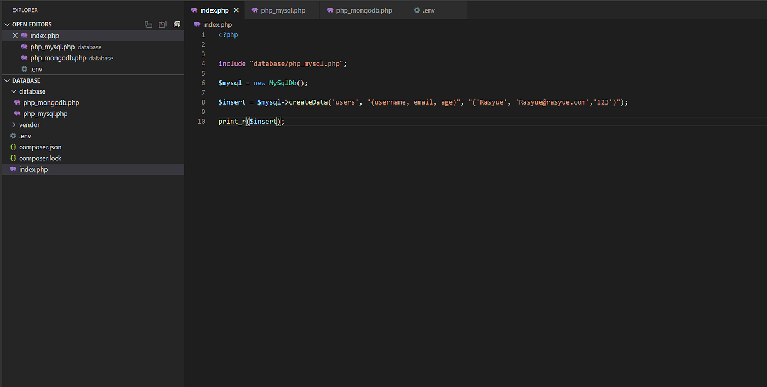Viewport: 767px width, 387px height.
Task: Click the braces icon beside composer.json
Action: [x=13, y=147]
